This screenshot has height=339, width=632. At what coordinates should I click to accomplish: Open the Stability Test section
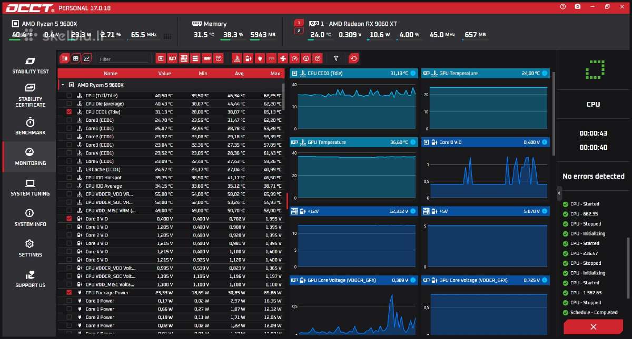(30, 65)
